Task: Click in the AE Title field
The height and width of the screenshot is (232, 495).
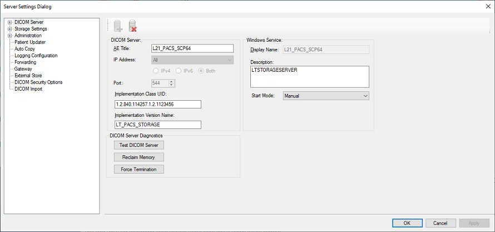Action: click(192, 48)
